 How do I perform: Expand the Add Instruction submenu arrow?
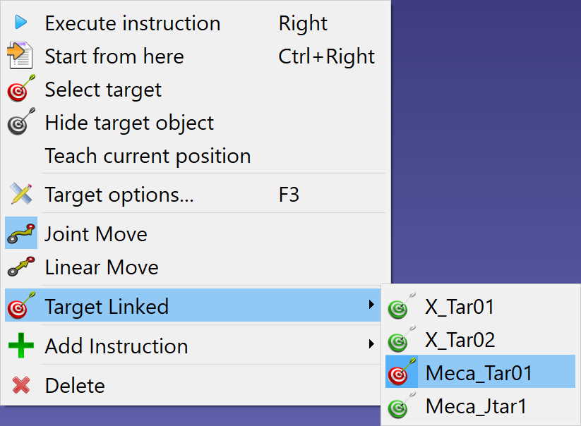click(x=371, y=344)
